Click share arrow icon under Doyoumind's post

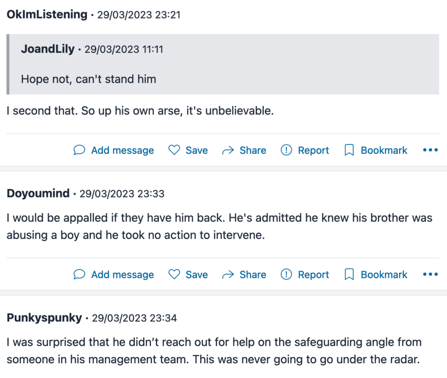click(x=228, y=274)
